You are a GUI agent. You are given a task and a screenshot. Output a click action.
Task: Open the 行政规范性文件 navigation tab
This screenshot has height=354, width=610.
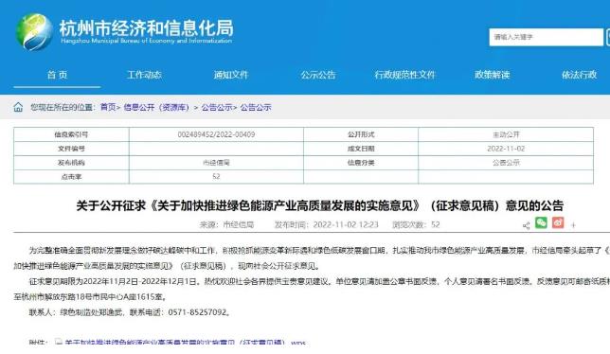coord(405,75)
